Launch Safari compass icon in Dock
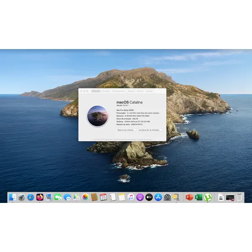The image size is (252, 252). pos(31,197)
